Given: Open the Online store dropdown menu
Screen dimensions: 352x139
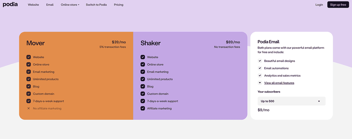Looking at the screenshot, I should (x=70, y=5).
